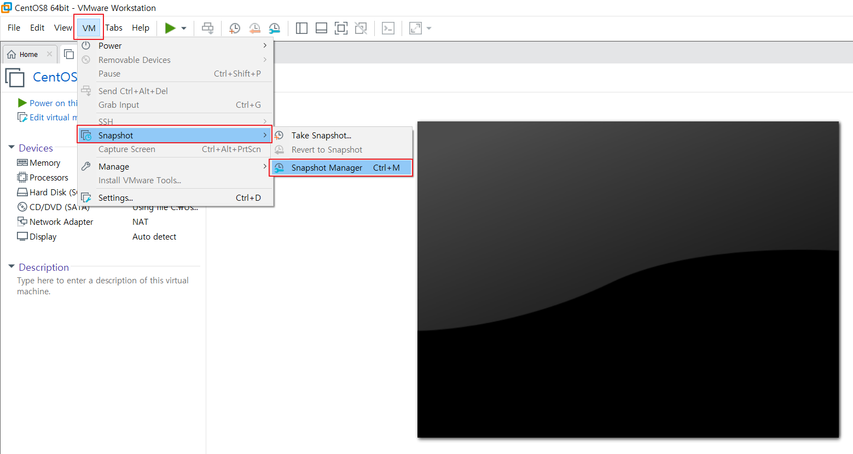Click the full screen mode toolbar icon

[341, 28]
